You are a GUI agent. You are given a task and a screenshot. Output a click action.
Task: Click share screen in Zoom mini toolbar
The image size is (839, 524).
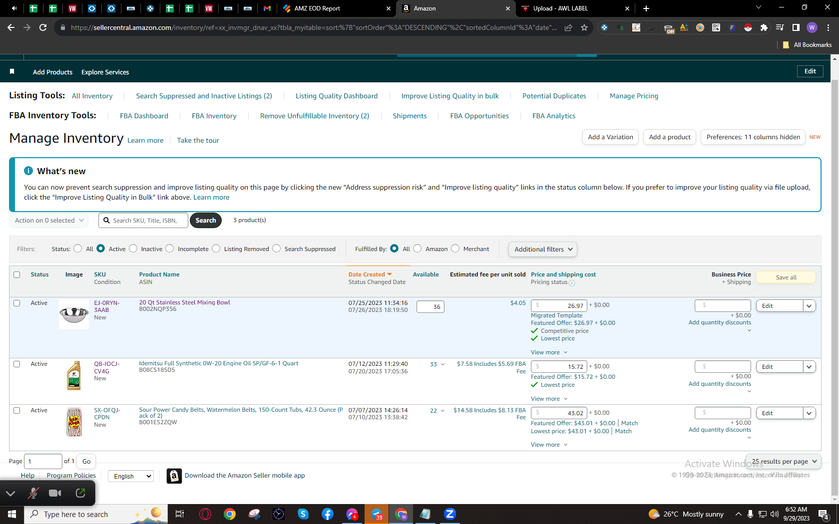coord(80,493)
